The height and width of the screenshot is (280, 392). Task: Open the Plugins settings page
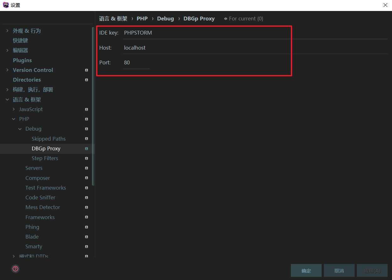coord(22,60)
